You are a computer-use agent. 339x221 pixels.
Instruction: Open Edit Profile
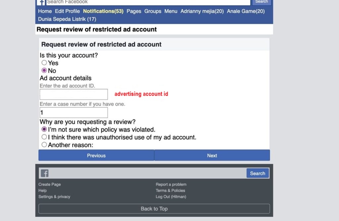[67, 11]
